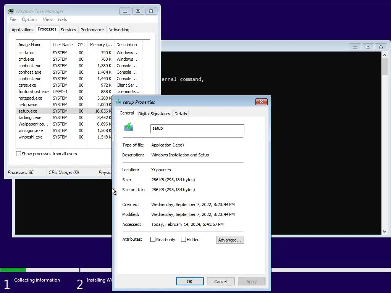Minimize the command prompt window

point(355,47)
